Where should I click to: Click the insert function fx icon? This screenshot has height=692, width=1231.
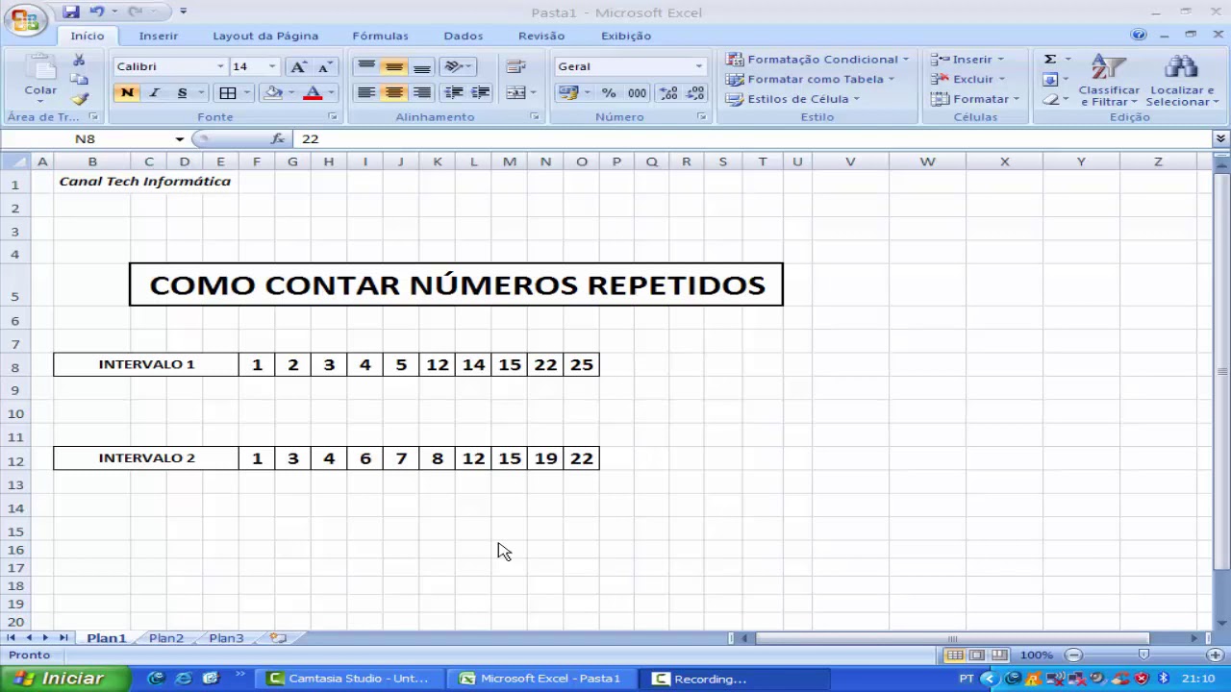point(277,138)
